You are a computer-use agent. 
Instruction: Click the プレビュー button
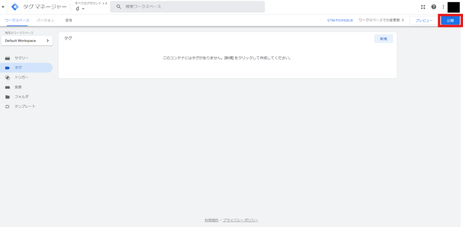[424, 20]
